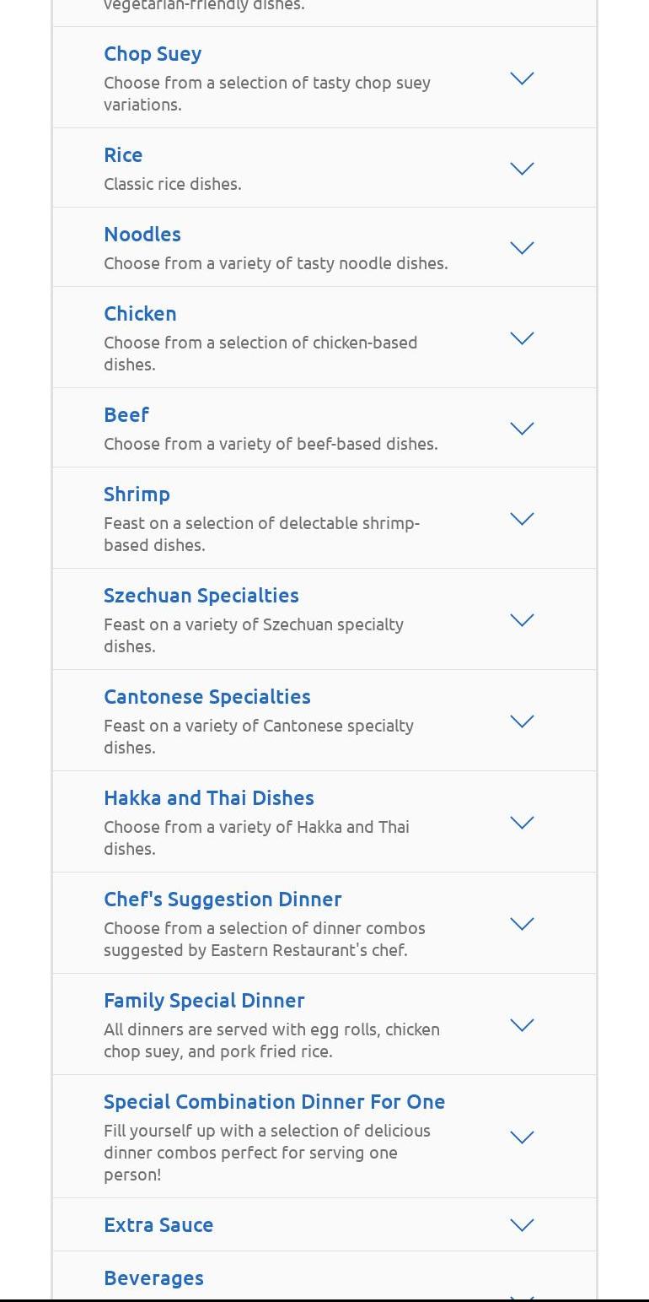Expand Special Combination Dinner For One chevron
649x1302 pixels.
522,1137
